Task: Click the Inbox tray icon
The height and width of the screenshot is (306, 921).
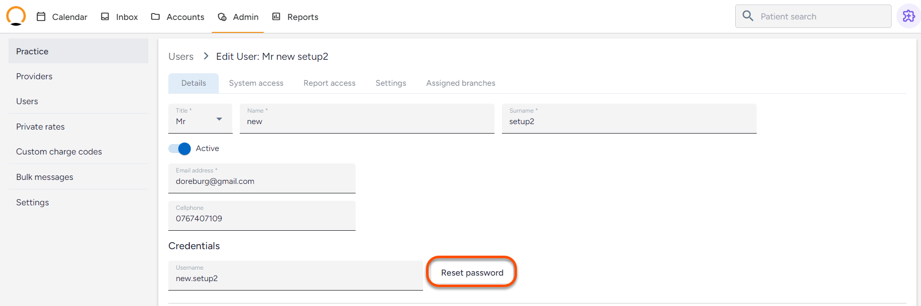Action: click(x=105, y=16)
